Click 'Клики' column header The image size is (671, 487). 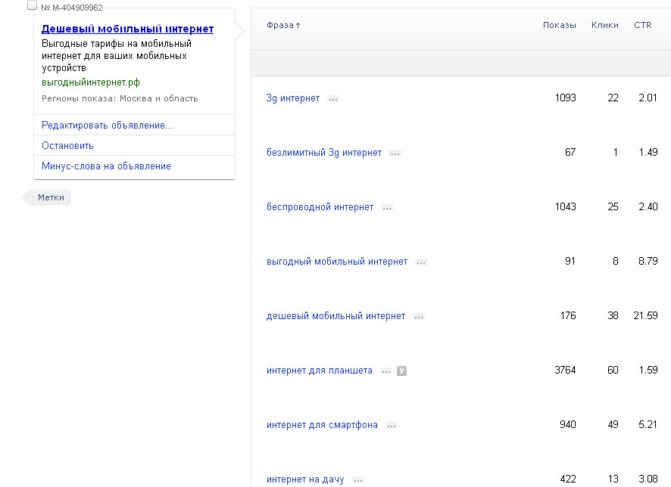(604, 25)
